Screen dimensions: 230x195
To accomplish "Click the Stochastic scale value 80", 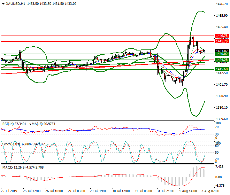I will click(x=217, y=146).
